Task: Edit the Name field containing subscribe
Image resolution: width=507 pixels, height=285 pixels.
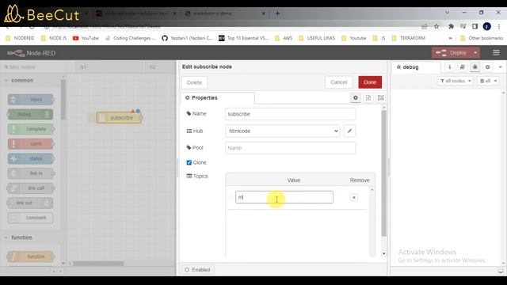Action: click(x=291, y=114)
